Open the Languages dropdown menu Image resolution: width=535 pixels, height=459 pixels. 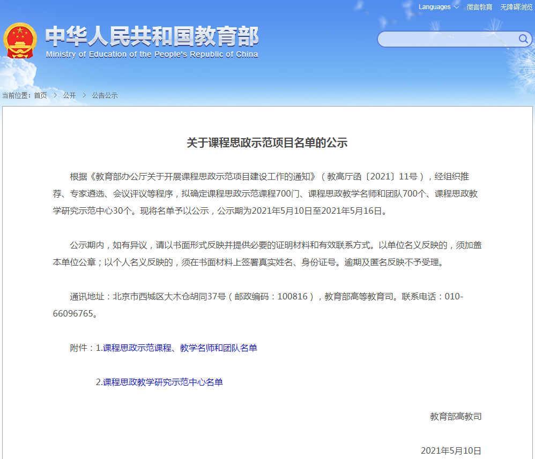click(435, 7)
